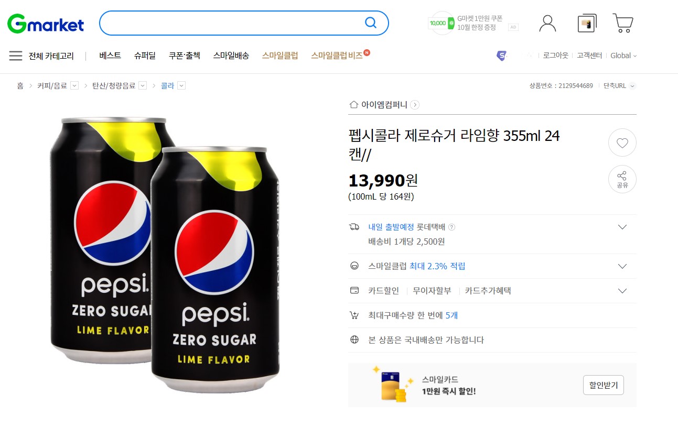Viewport: 678px width, 428px height.
Task: Open the 콜라 category breadcrumb dropdown
Action: coord(181,86)
